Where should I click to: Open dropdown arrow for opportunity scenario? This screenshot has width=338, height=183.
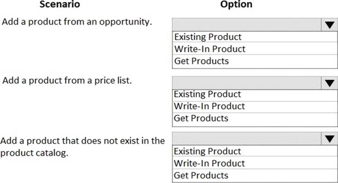coord(329,25)
